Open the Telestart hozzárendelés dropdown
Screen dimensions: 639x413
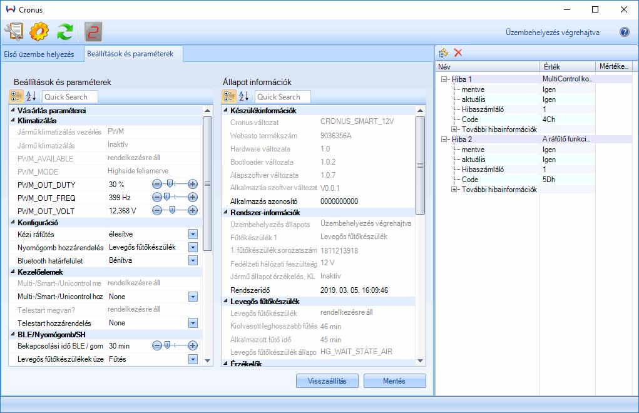193,323
